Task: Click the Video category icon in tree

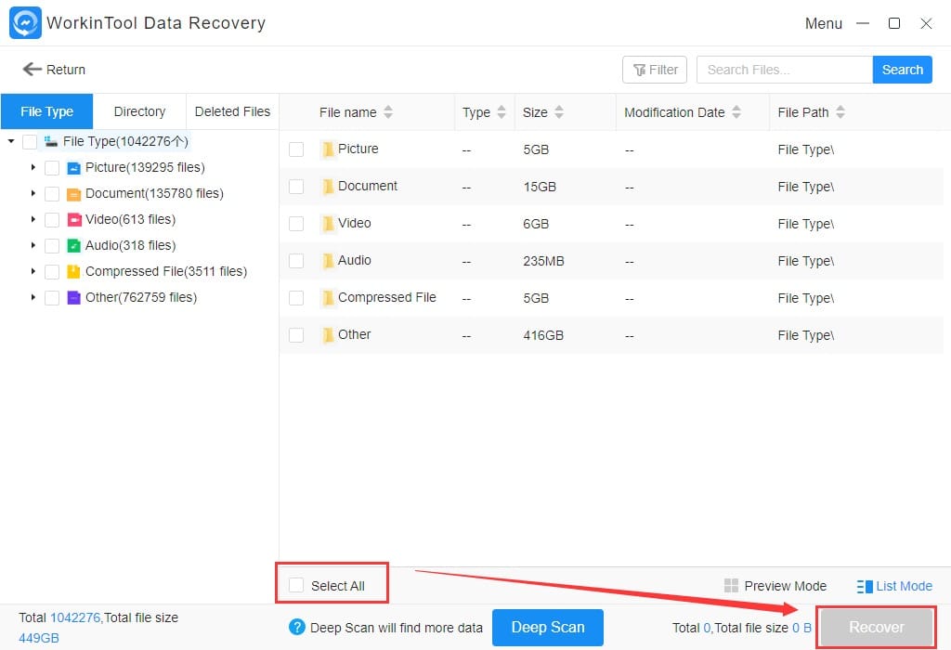Action: pos(74,220)
